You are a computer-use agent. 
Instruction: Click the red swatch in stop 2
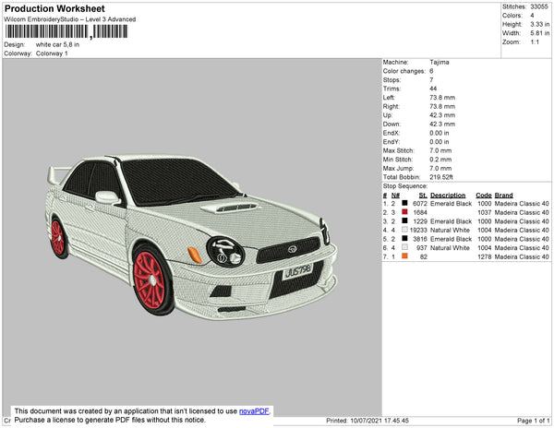click(404, 213)
